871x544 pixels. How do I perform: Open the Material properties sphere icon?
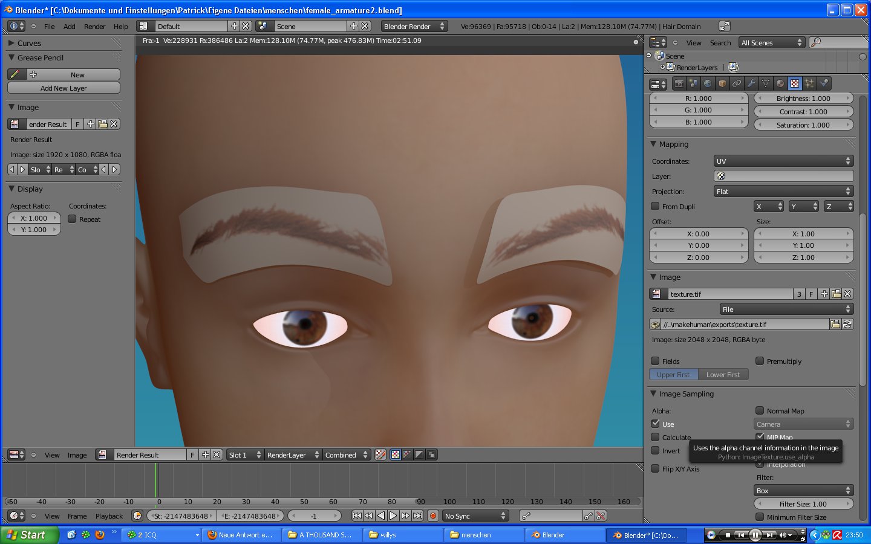(780, 83)
